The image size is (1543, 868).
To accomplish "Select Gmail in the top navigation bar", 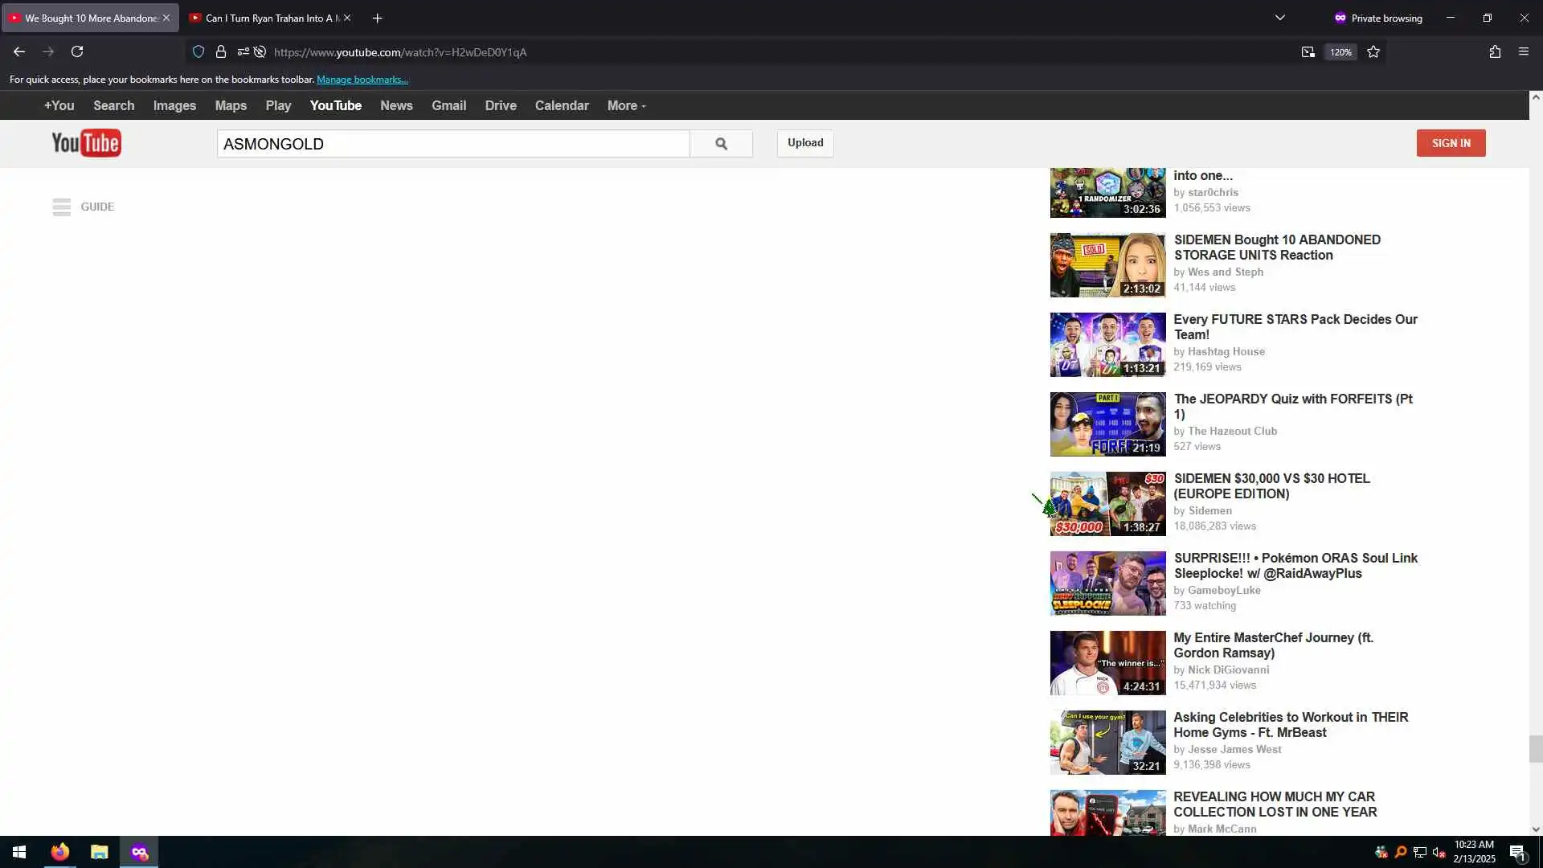I will click(448, 105).
